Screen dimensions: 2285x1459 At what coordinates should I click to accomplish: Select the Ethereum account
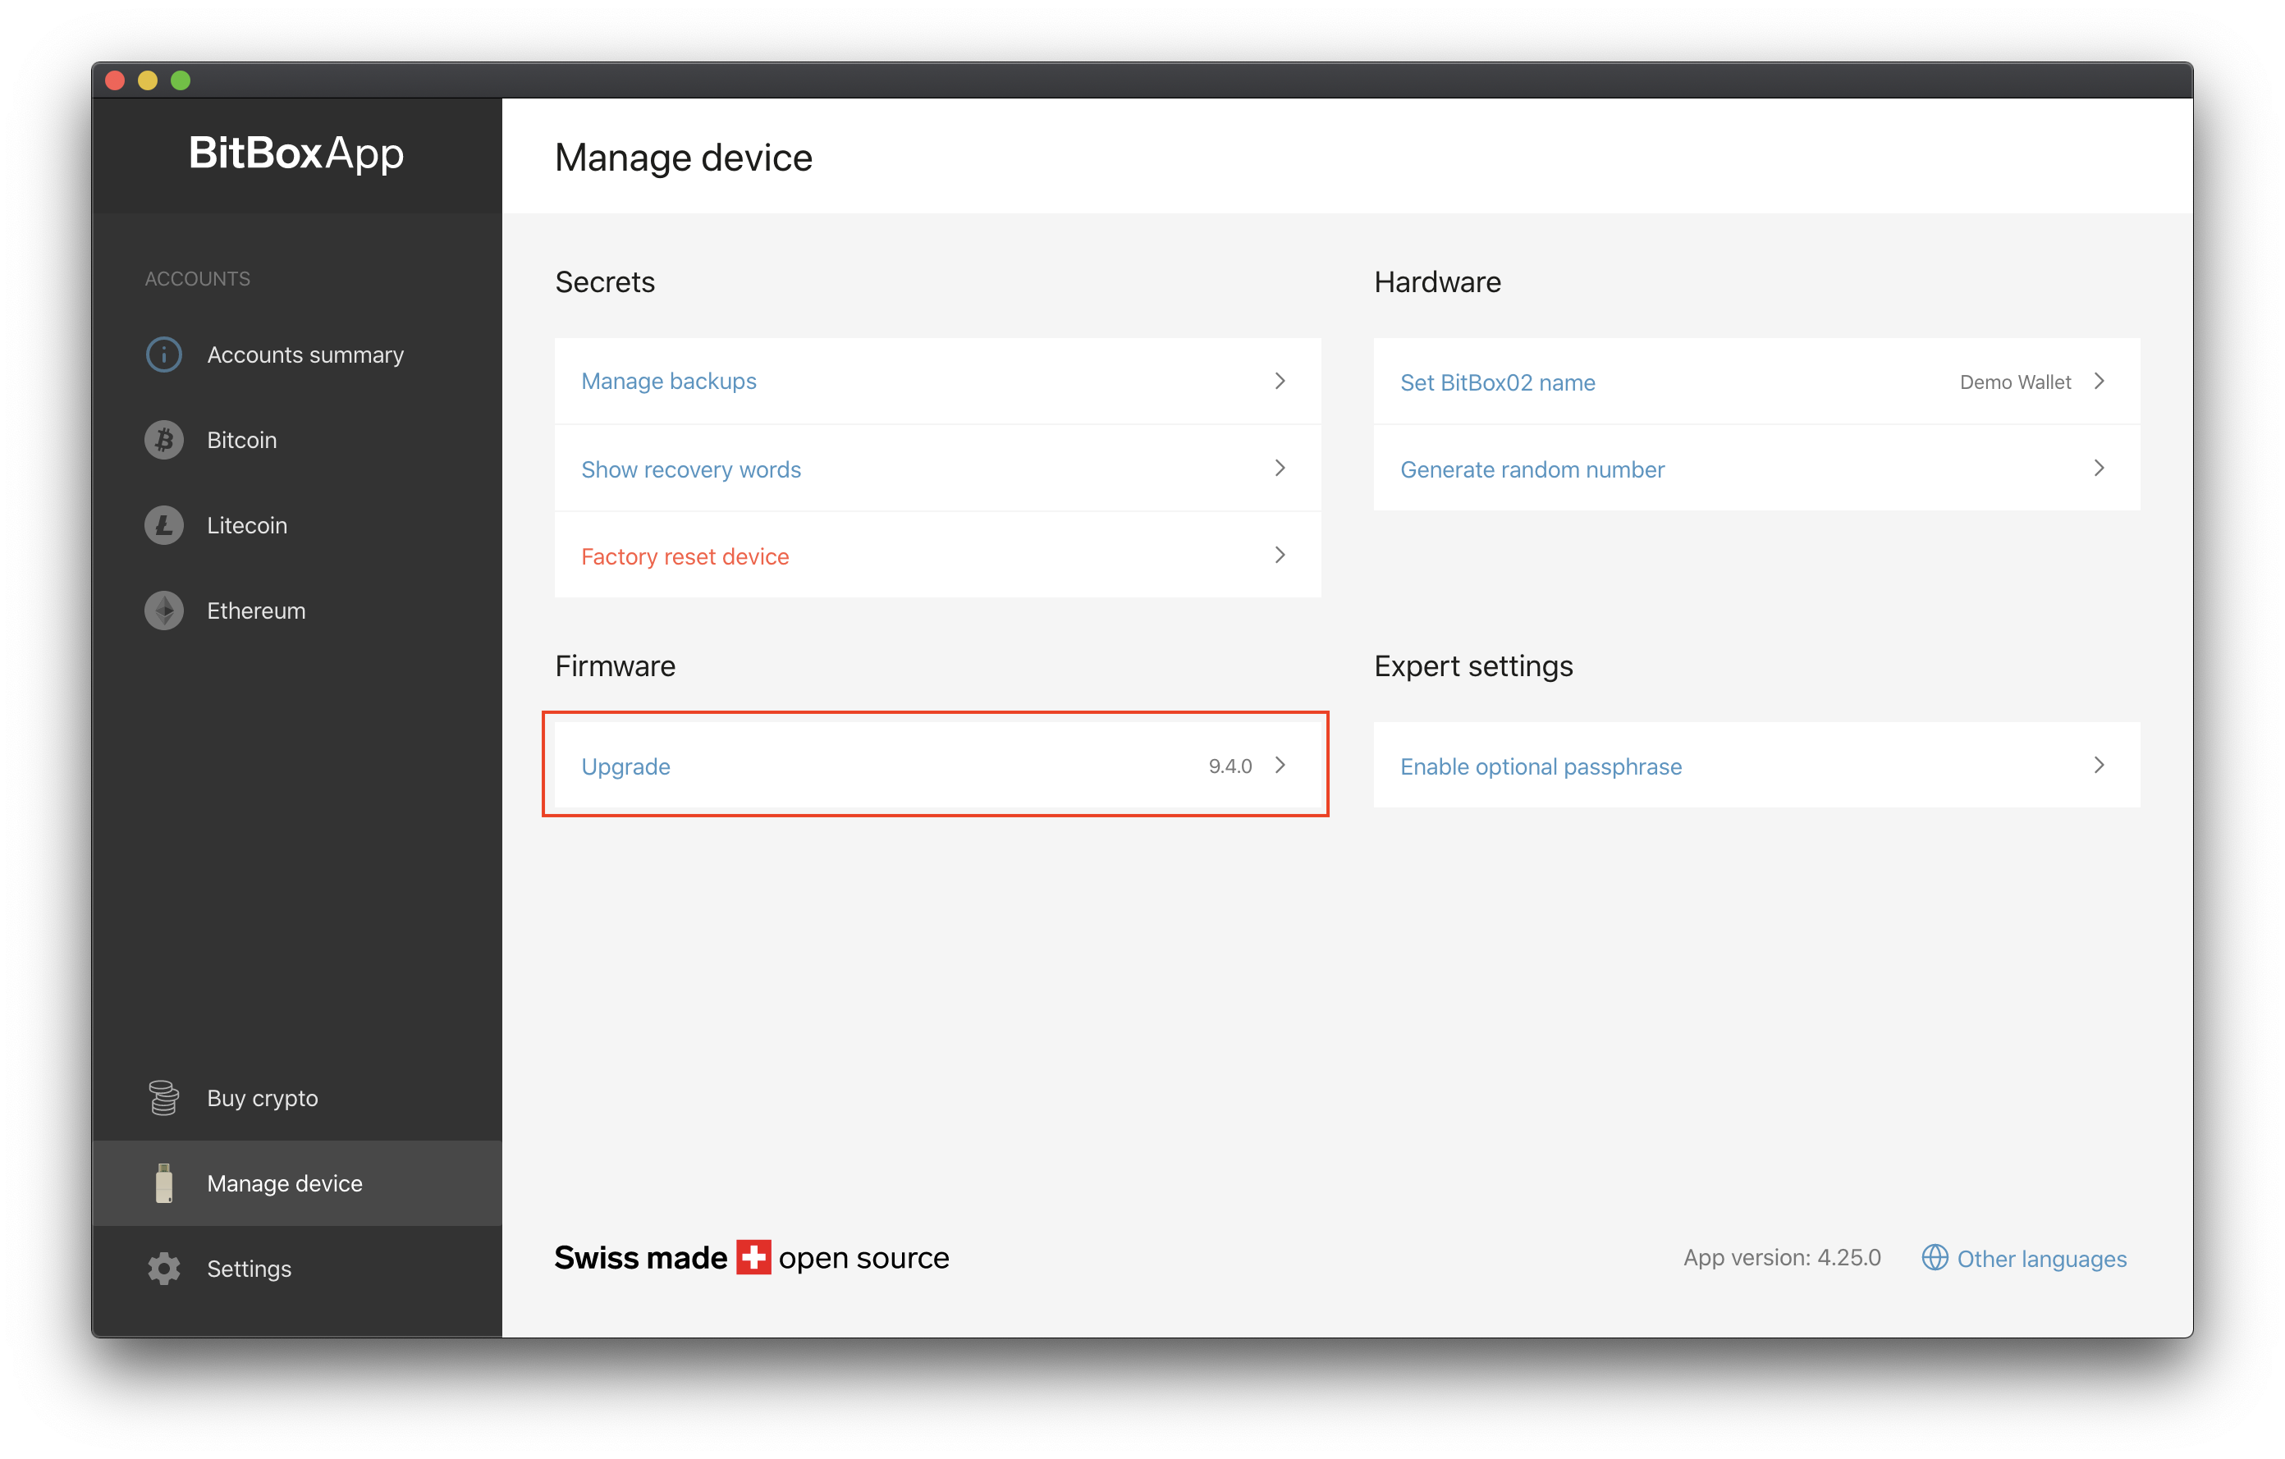[297, 611]
